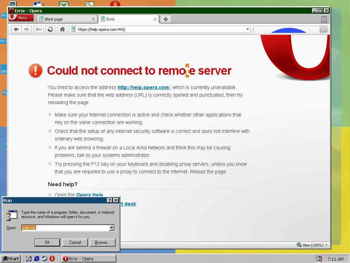Select the Error - Opera taskbar button
Viewport: 350px width, 263px height.
[89, 259]
